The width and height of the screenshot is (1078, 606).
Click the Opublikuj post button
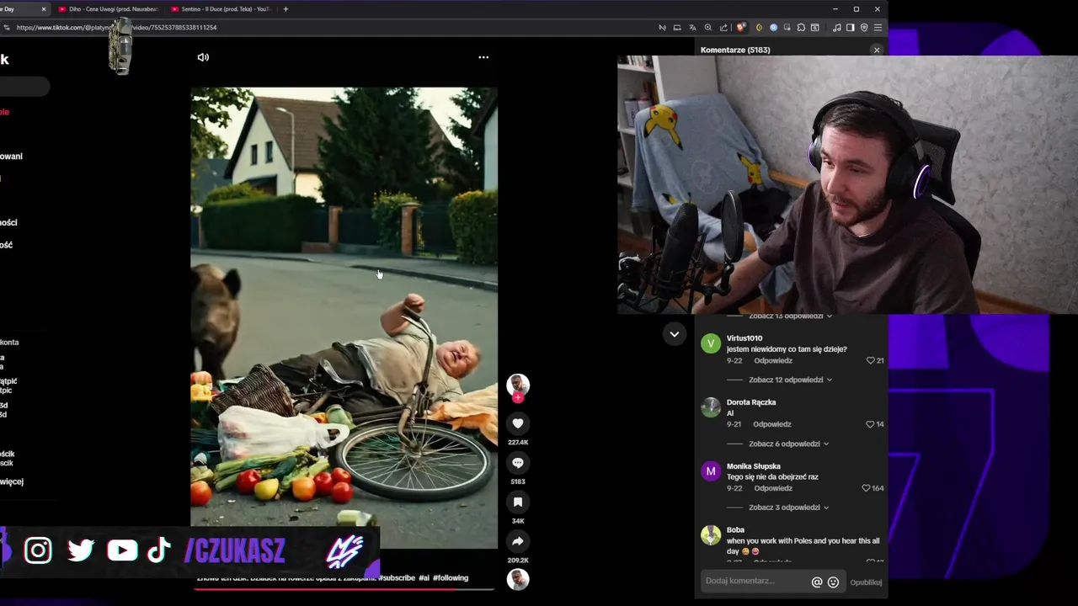click(866, 582)
